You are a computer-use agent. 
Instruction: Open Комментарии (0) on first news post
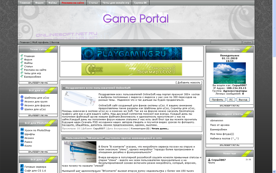140,129
